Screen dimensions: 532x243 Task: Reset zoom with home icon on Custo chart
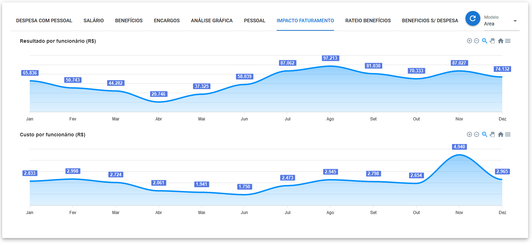[x=500, y=135]
